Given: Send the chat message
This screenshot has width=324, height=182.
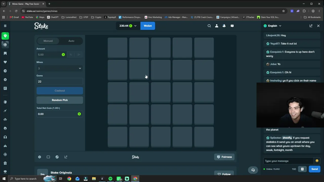Looking at the screenshot, I should pos(315,169).
